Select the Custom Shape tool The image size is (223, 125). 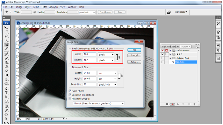[6, 101]
